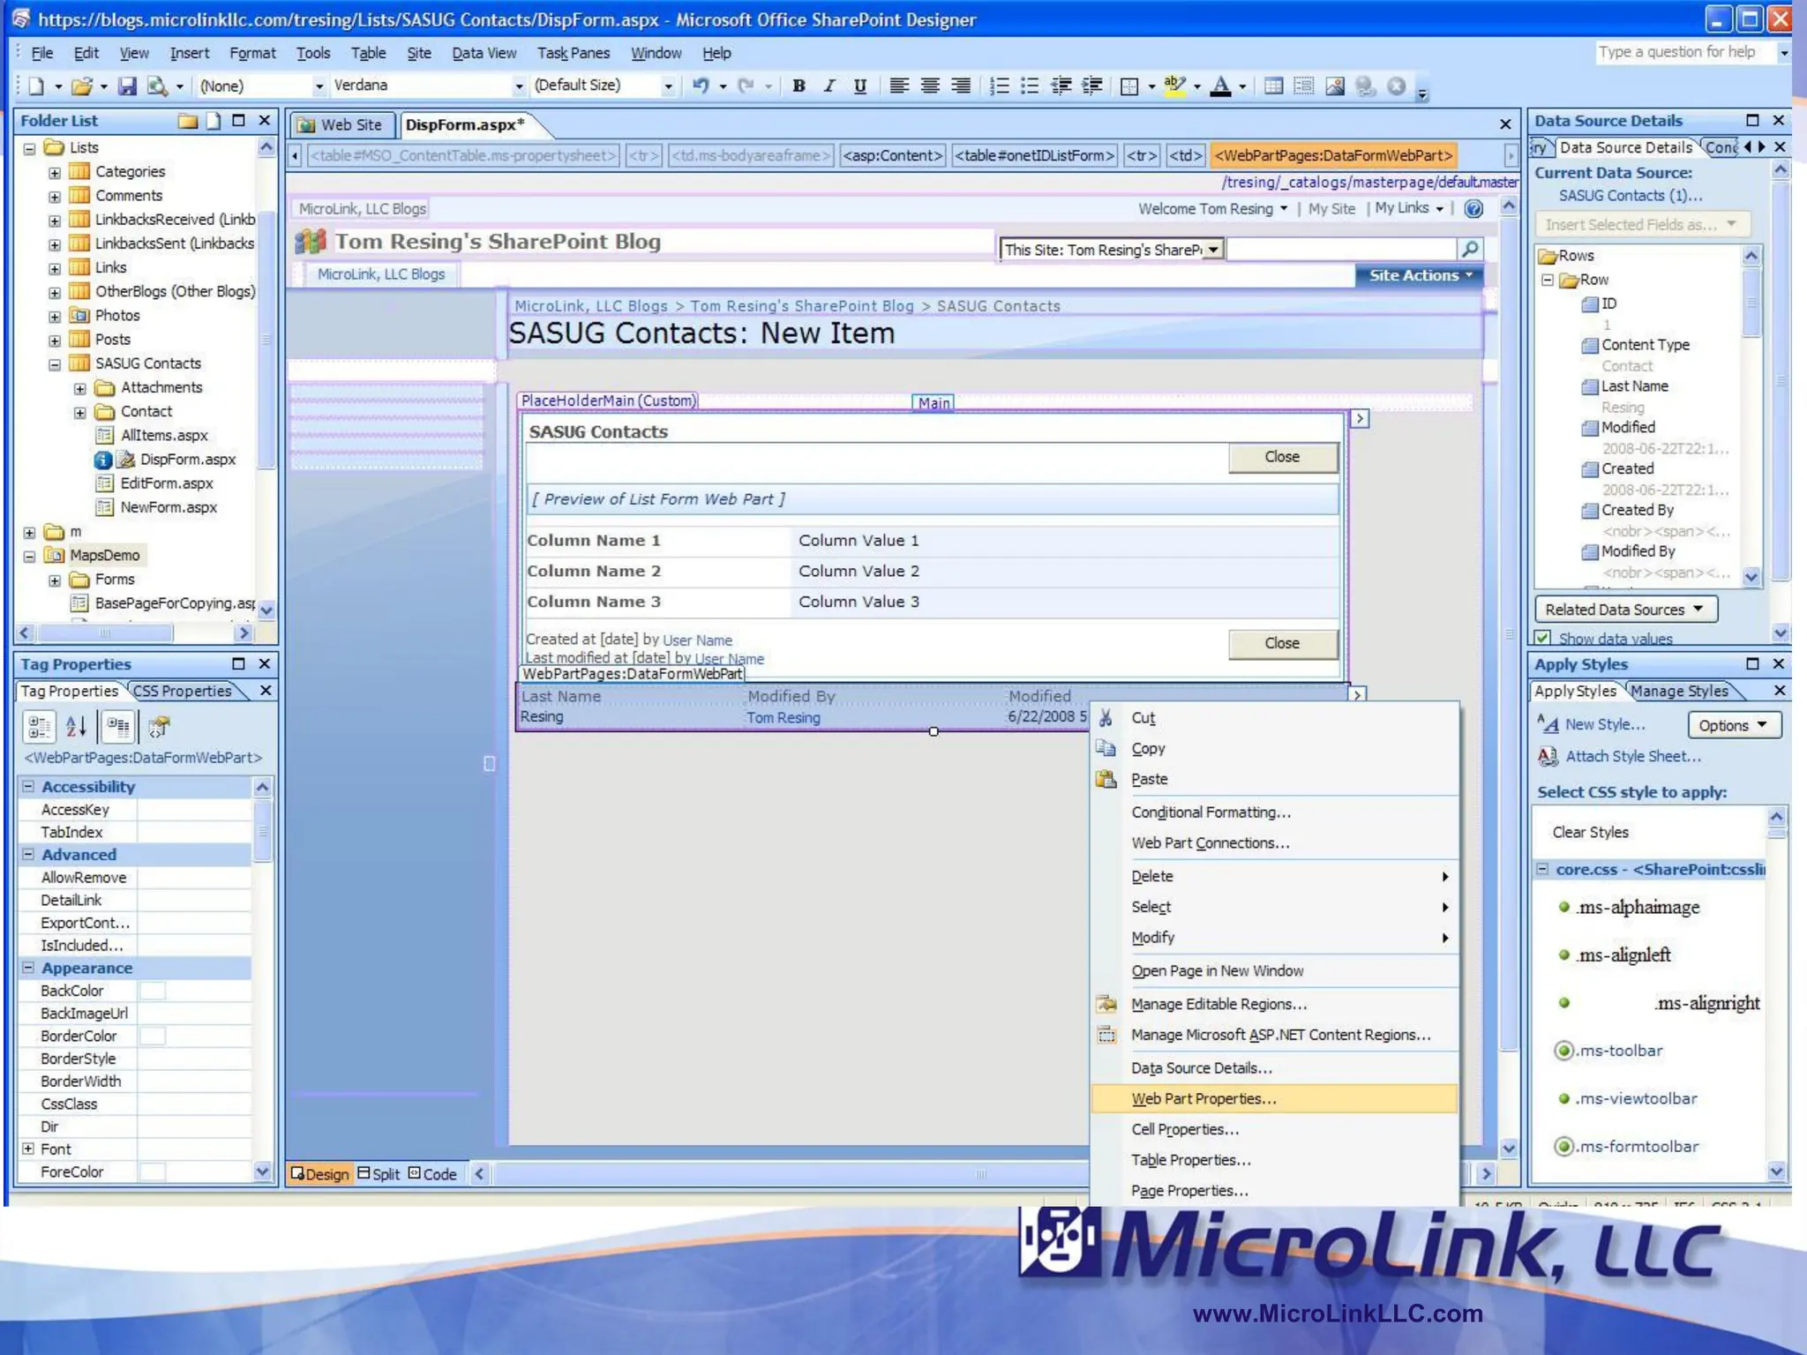Click Clear Styles in style list
Image resolution: width=1807 pixels, height=1355 pixels.
pos(1590,832)
